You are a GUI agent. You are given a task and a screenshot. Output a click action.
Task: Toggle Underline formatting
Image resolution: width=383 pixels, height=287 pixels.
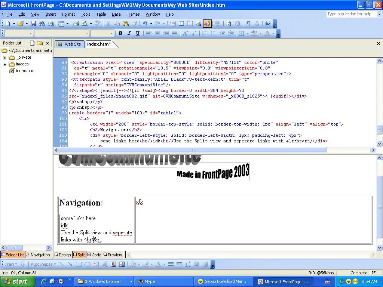(138, 33)
